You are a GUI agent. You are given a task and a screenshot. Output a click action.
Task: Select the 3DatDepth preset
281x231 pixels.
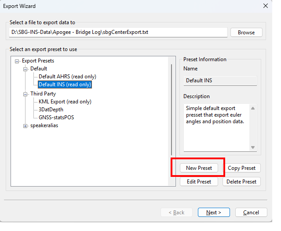(51, 110)
